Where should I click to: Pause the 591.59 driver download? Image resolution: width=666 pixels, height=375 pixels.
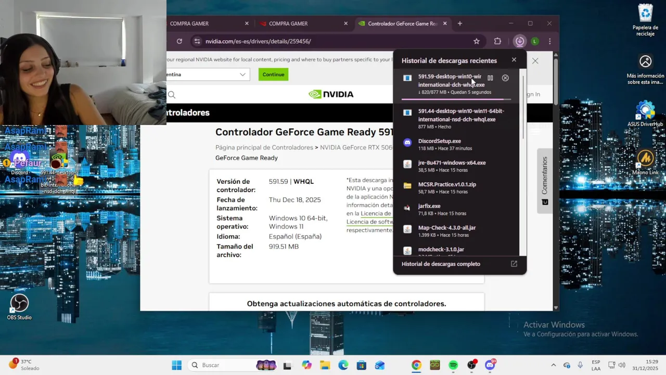pyautogui.click(x=490, y=78)
